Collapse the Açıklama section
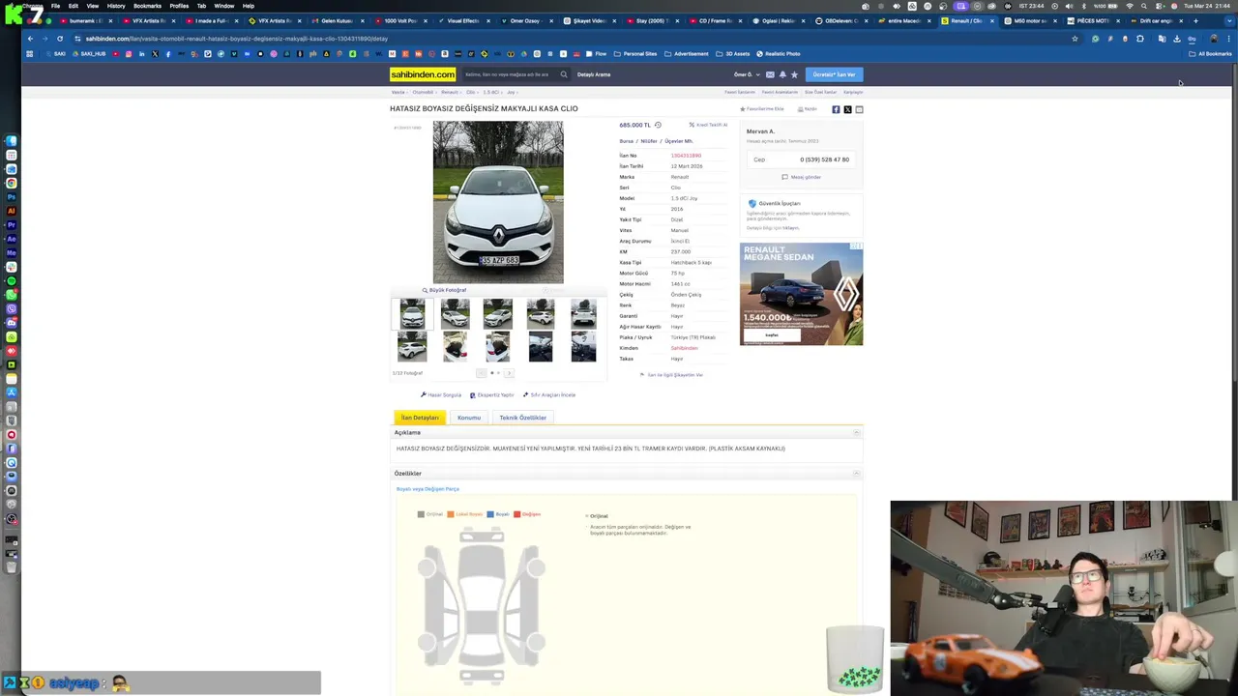Screen dimensions: 1238x696 tap(856, 432)
